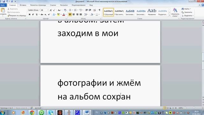Show paragraph marks with ¶ icon
This screenshot has height=115, width=204.
[x=99, y=10]
